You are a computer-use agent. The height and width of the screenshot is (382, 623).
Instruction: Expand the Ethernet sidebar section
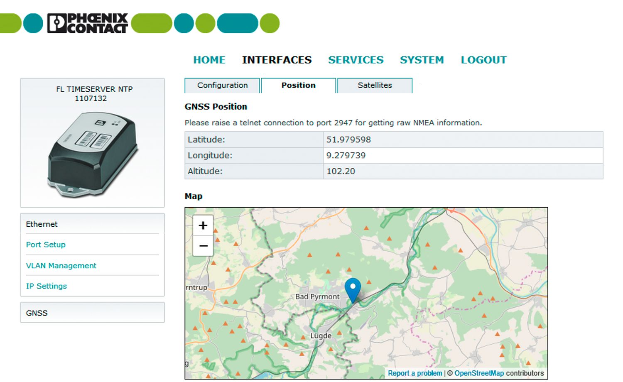(x=42, y=224)
